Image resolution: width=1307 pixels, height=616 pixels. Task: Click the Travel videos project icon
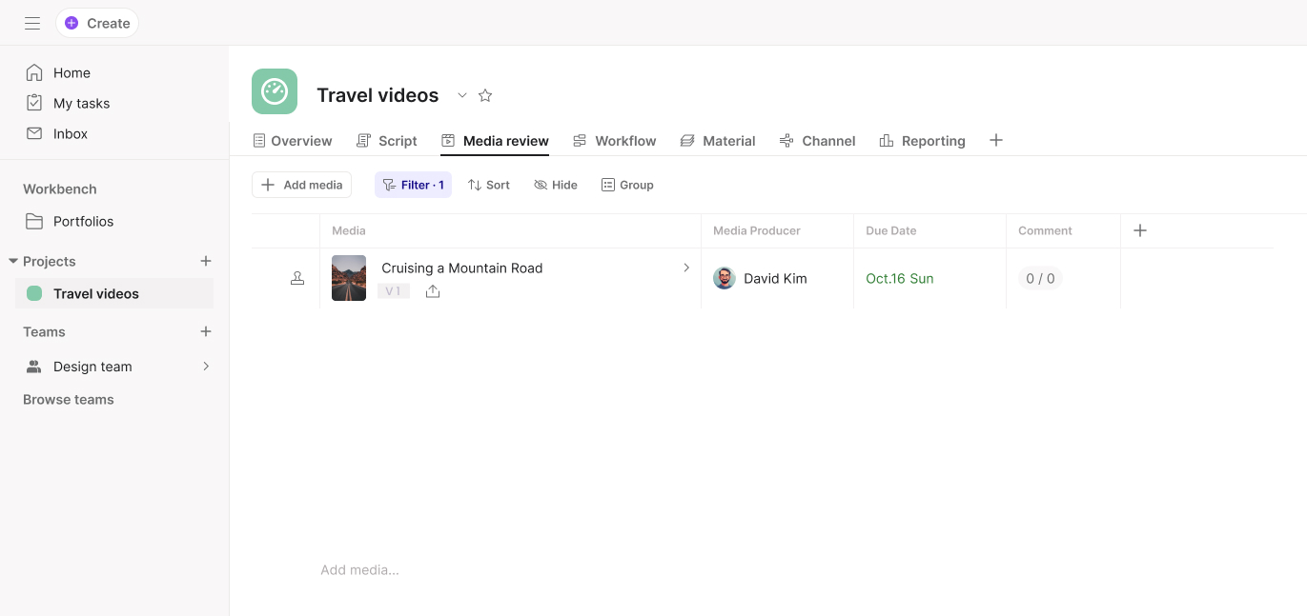275,91
